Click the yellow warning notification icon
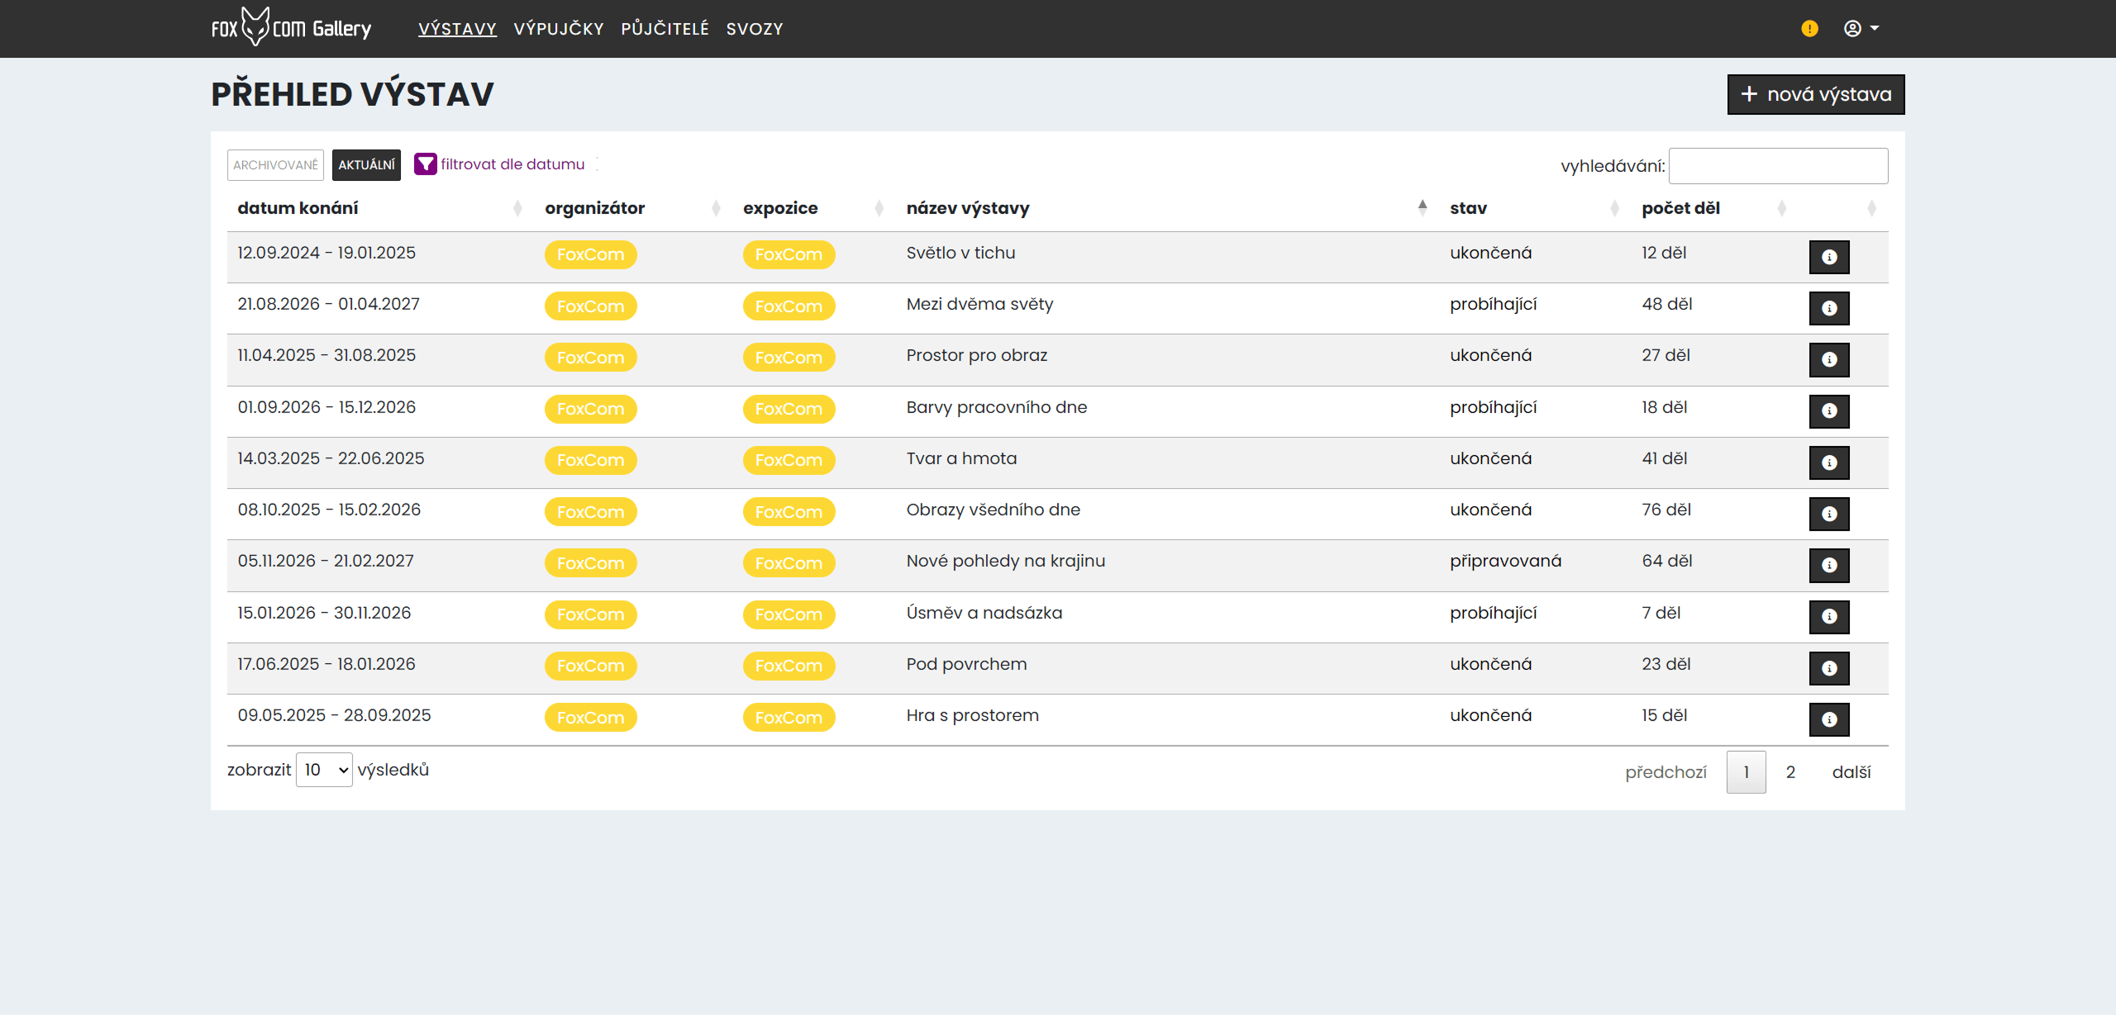 (x=1809, y=29)
